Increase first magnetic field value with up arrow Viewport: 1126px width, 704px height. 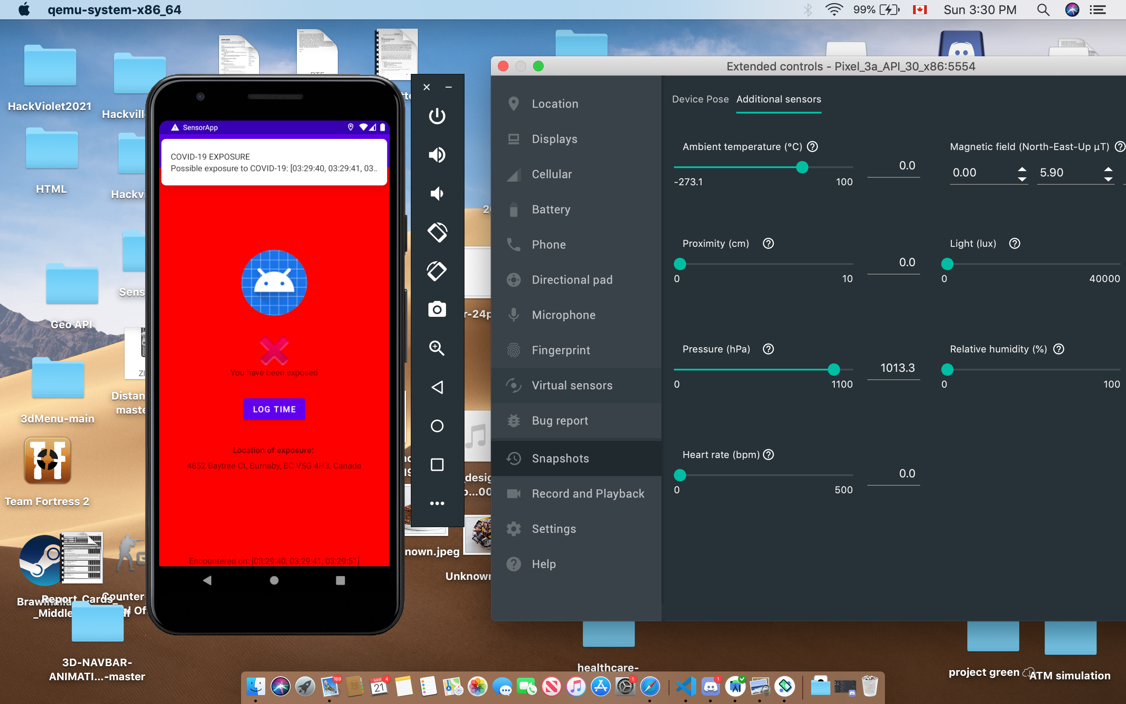coord(1022,169)
